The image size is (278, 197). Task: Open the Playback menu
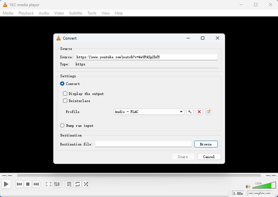(26, 13)
